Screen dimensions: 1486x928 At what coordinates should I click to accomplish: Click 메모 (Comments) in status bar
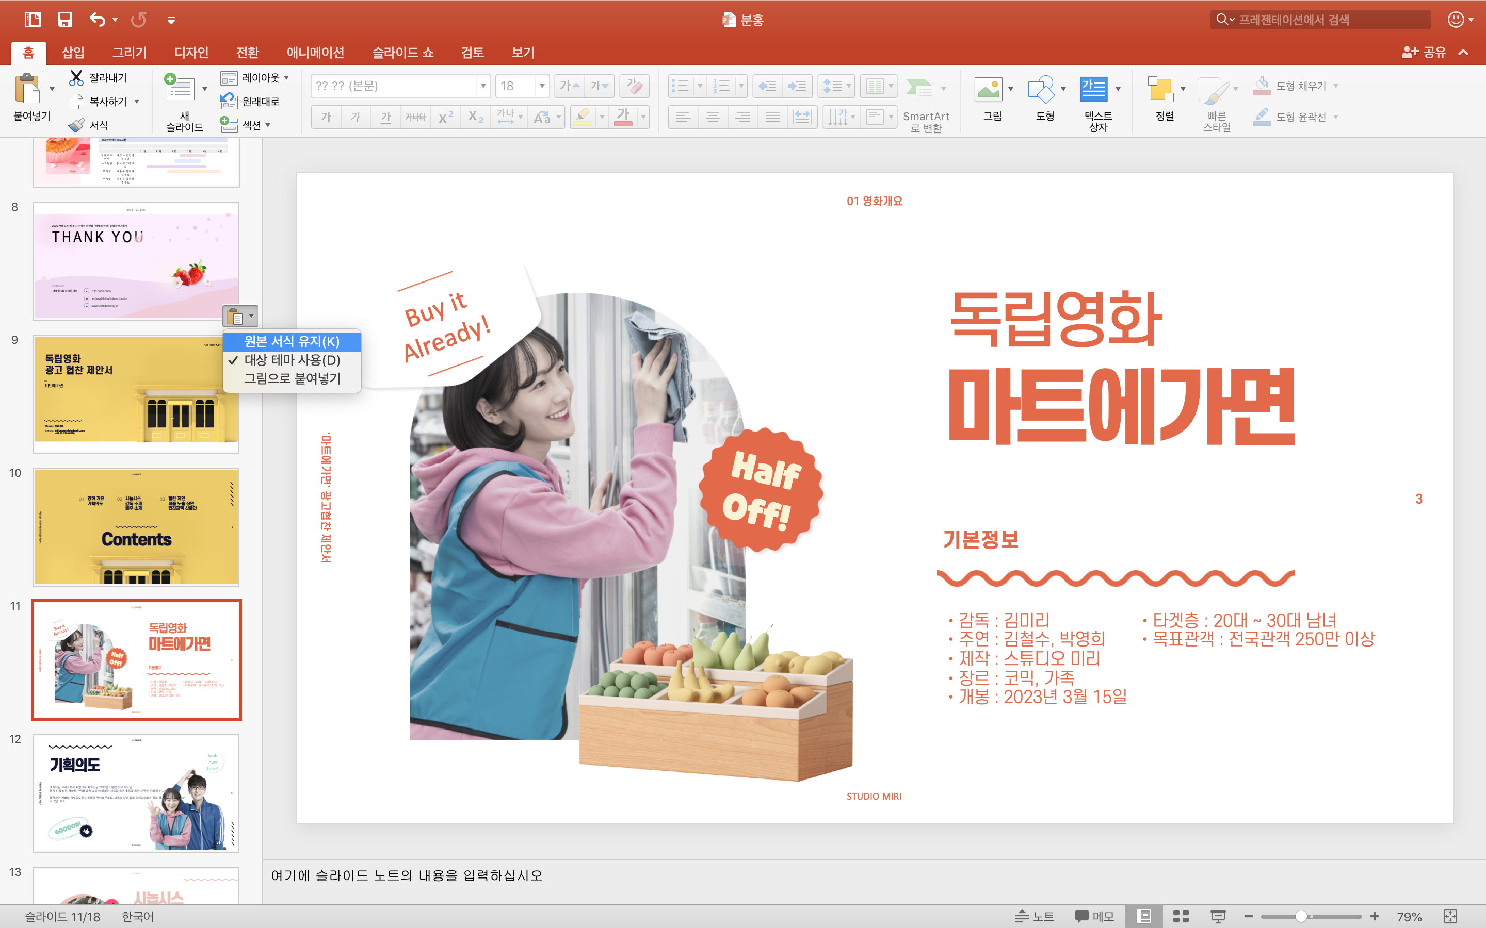(x=1094, y=916)
